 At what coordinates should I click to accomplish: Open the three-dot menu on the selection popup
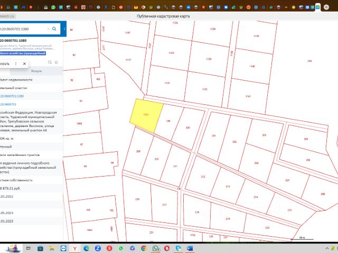pyautogui.click(x=16, y=64)
